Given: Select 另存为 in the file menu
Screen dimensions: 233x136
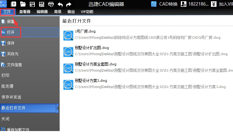Looking at the screenshot, I should point(30,54).
